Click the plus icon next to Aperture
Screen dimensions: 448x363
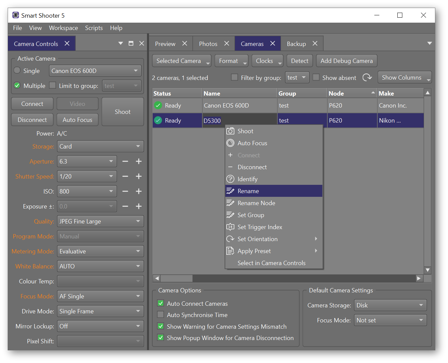(139, 162)
